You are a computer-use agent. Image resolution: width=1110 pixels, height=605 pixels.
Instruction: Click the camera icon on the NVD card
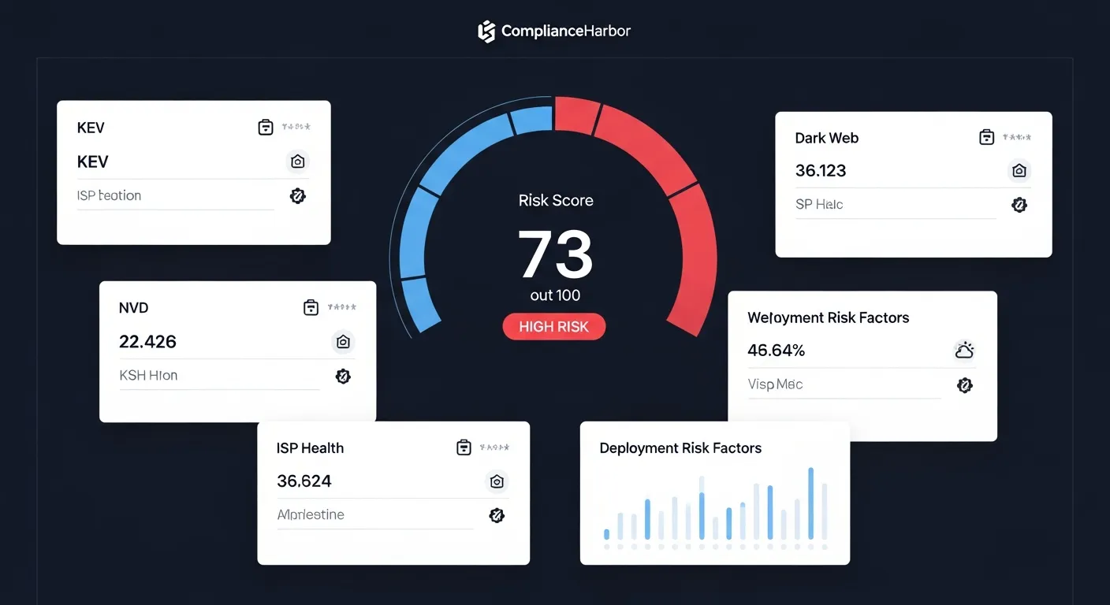point(343,341)
